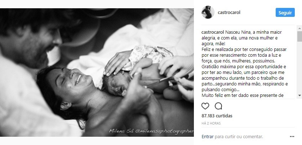Screen dimensions: 302x145
Task: Open comments via the speech bubble icon
Action: point(218,106)
